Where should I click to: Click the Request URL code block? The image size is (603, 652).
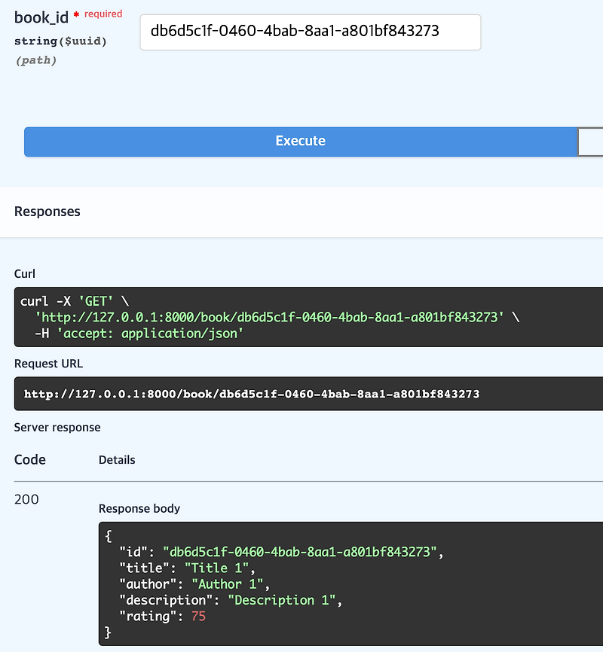click(x=301, y=393)
